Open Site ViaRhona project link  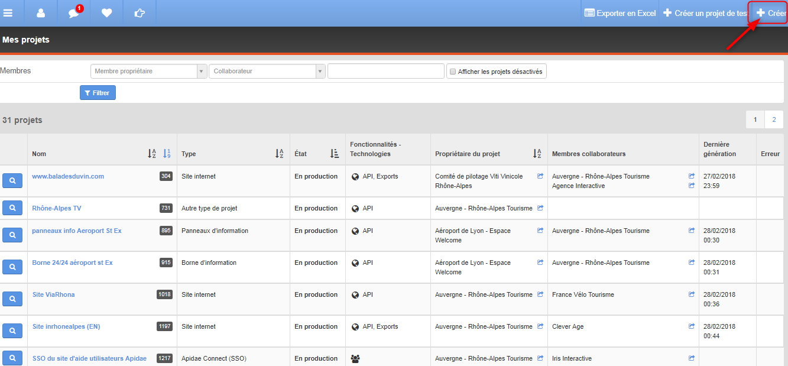[x=54, y=294]
